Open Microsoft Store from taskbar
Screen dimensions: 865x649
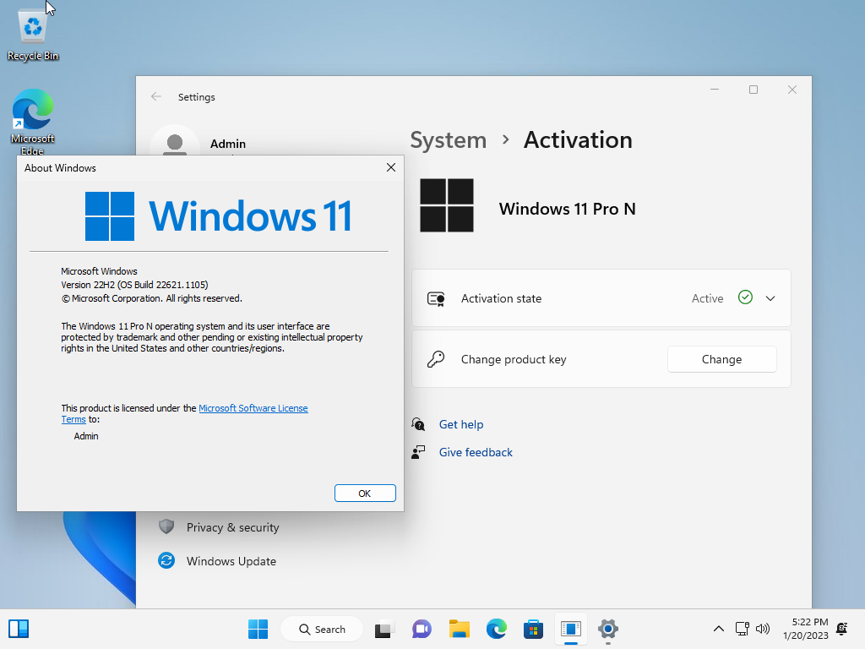[534, 629]
